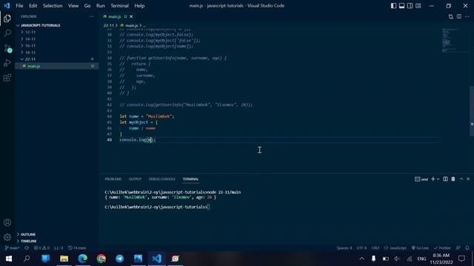Open the notifications bell in status bar
Image resolution: width=474 pixels, height=266 pixels.
[x=467, y=248]
